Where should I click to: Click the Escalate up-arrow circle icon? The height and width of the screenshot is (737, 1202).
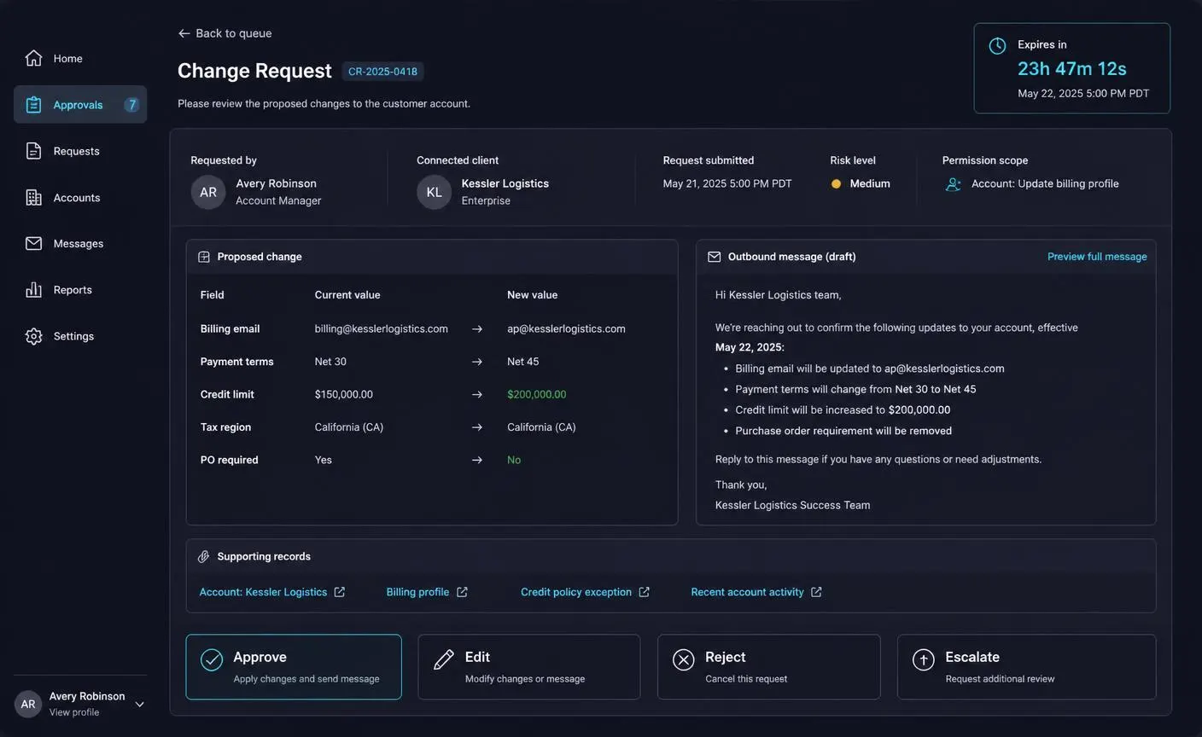(x=924, y=659)
